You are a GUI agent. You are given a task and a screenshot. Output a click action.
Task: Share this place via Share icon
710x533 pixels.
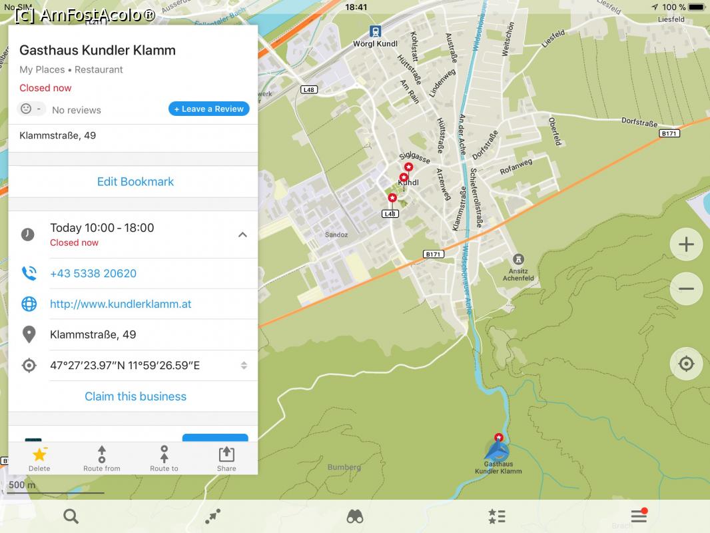[x=226, y=458]
